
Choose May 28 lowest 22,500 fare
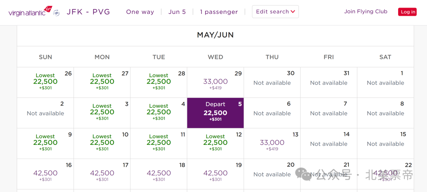coord(159,82)
